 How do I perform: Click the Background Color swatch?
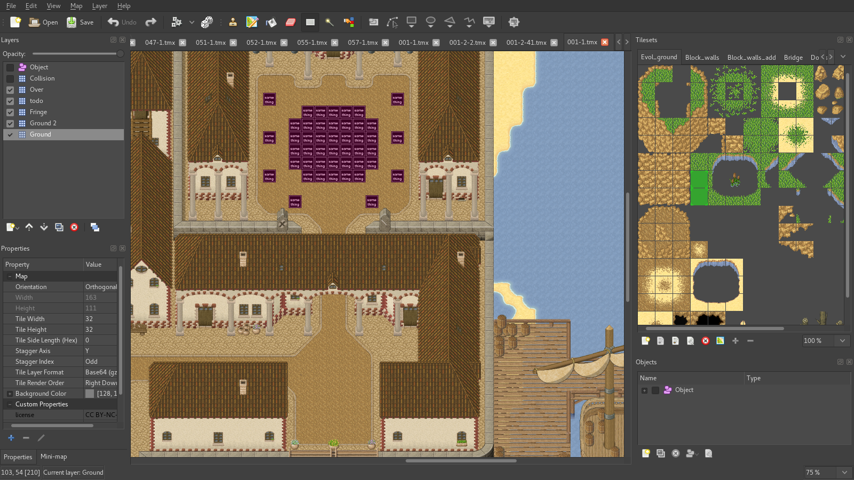click(90, 394)
